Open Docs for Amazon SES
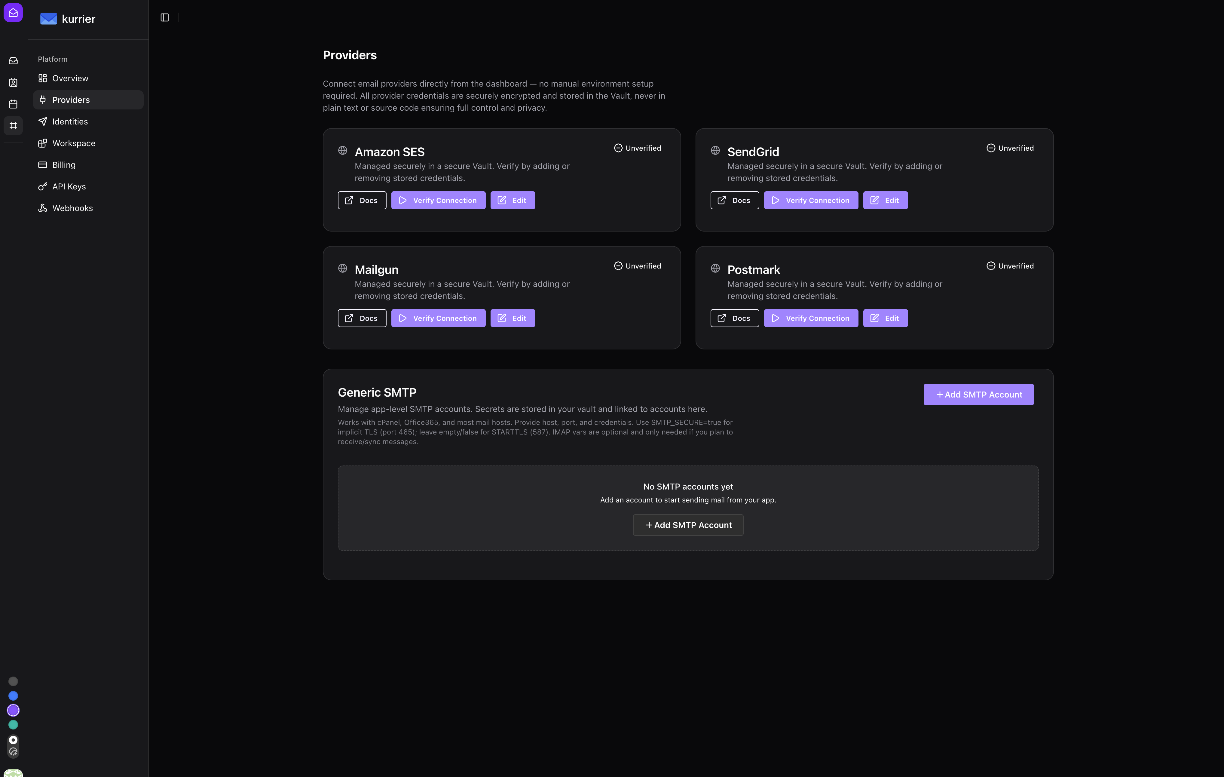The width and height of the screenshot is (1224, 777). tap(361, 200)
